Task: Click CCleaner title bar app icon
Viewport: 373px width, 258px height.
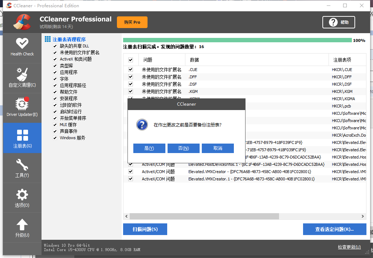Action: [9, 5]
